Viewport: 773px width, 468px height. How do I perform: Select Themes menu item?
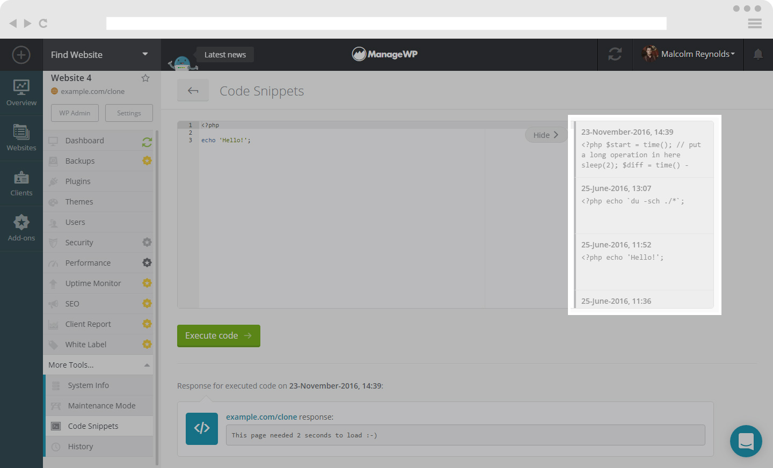[98, 202]
